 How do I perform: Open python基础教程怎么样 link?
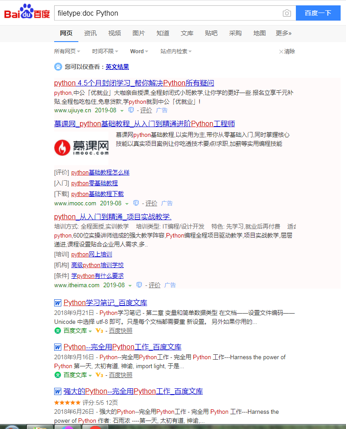(100, 172)
